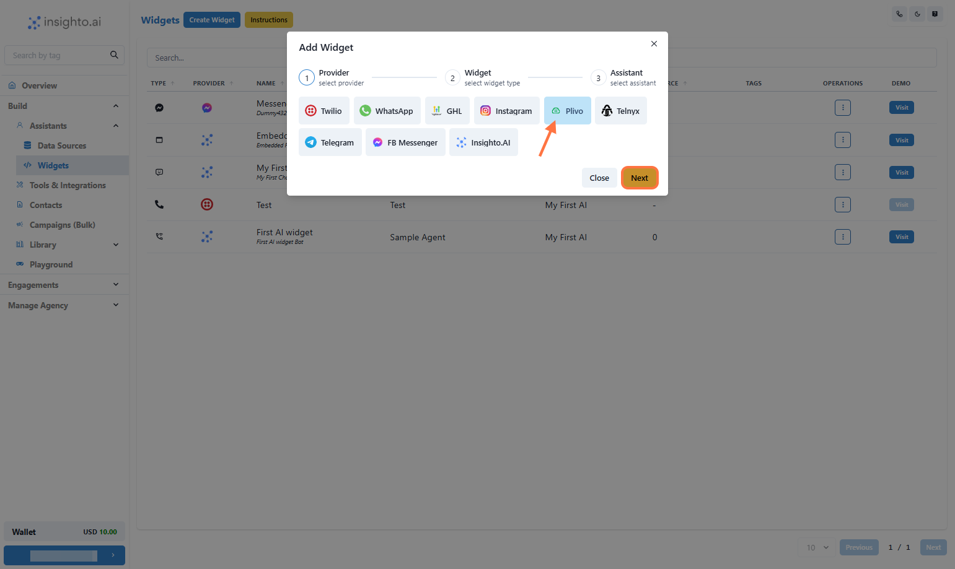955x569 pixels.
Task: Visit demo of Messenger widget row
Action: [x=902, y=108]
